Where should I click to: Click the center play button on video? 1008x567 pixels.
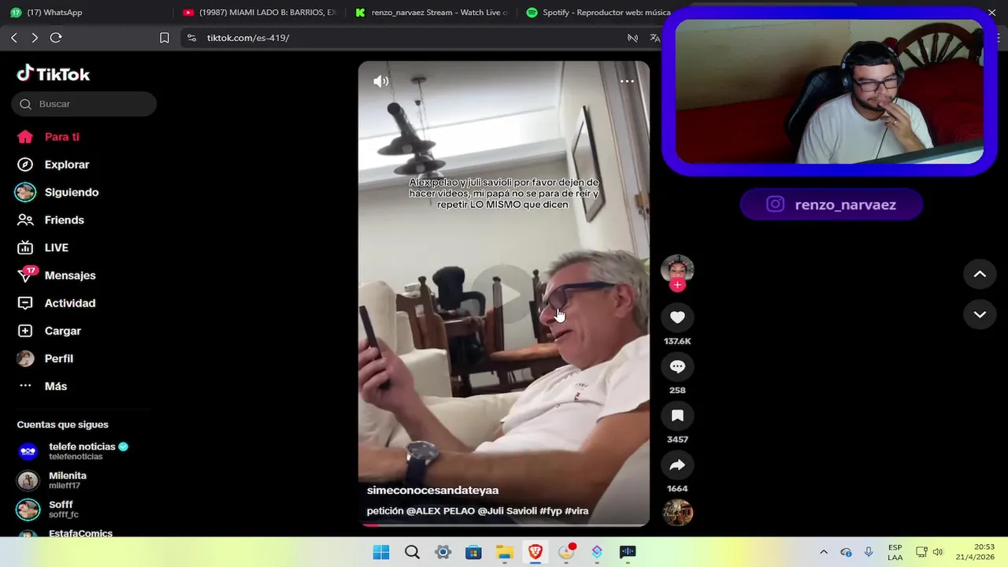[x=503, y=294]
